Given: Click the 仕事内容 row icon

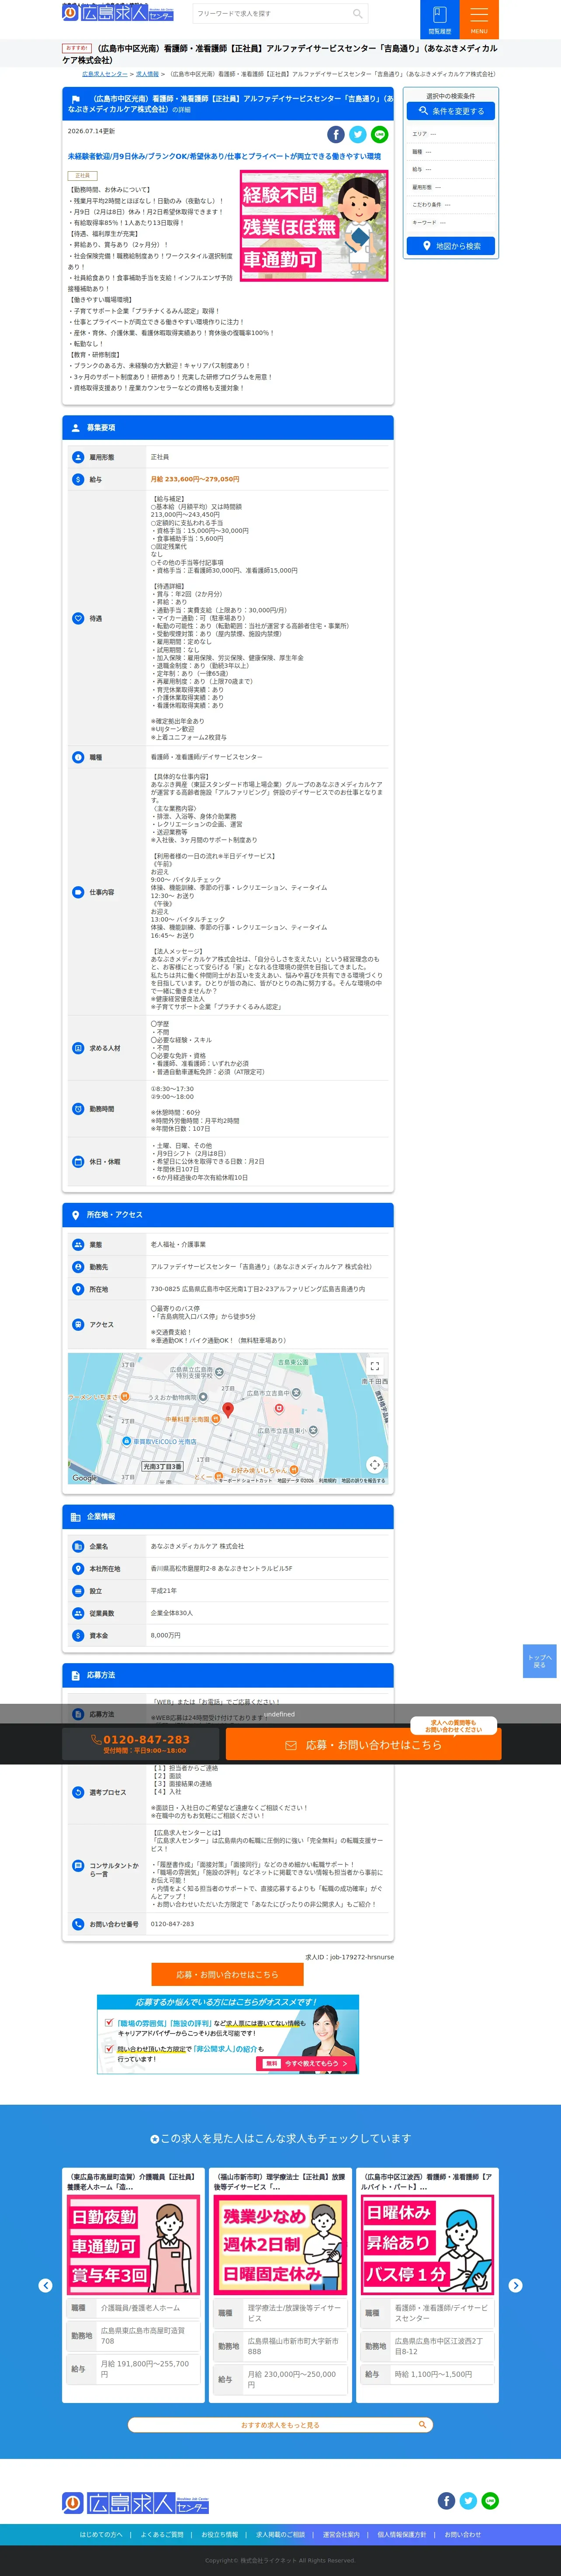Looking at the screenshot, I should pyautogui.click(x=78, y=892).
